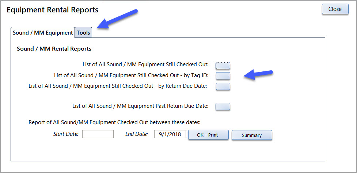Open the Still Checked Out by Tag ID report button
The height and width of the screenshot is (173, 357).
point(223,76)
